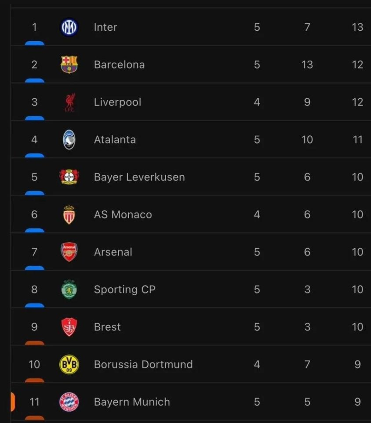Image resolution: width=371 pixels, height=423 pixels.
Task: Click the Atalanta team crest
Action: click(x=69, y=139)
